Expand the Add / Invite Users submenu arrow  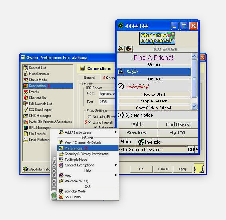(x=116, y=132)
